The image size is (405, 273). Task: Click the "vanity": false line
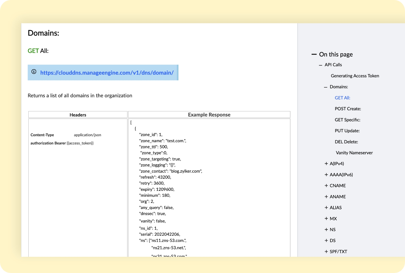153,221
